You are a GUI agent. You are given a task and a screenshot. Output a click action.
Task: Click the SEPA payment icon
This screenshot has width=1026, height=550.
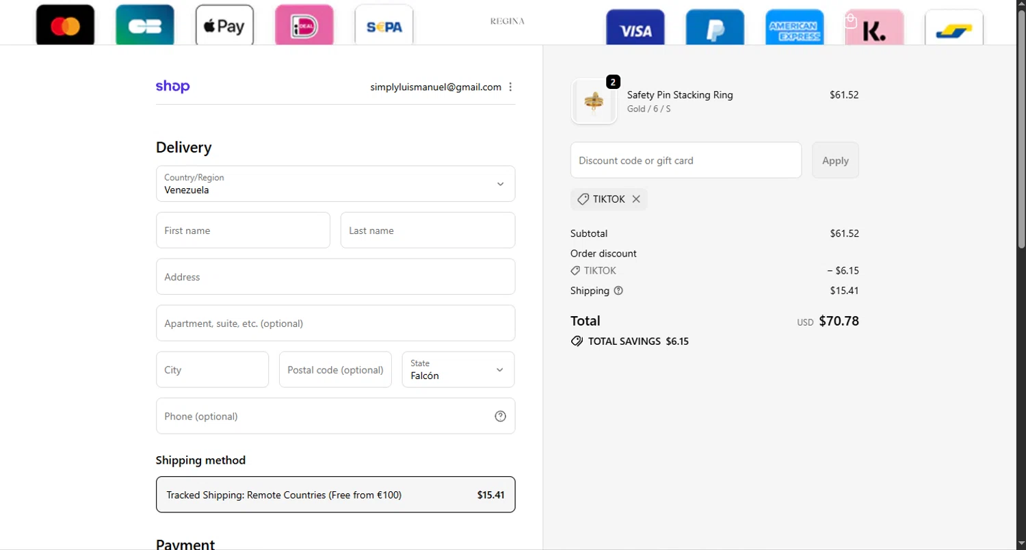pos(384,25)
